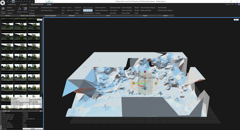Edit the Minimal edge length field
This screenshot has width=240, height=130.
coord(33,117)
